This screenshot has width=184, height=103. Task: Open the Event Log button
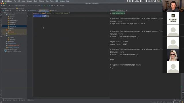click(178, 100)
